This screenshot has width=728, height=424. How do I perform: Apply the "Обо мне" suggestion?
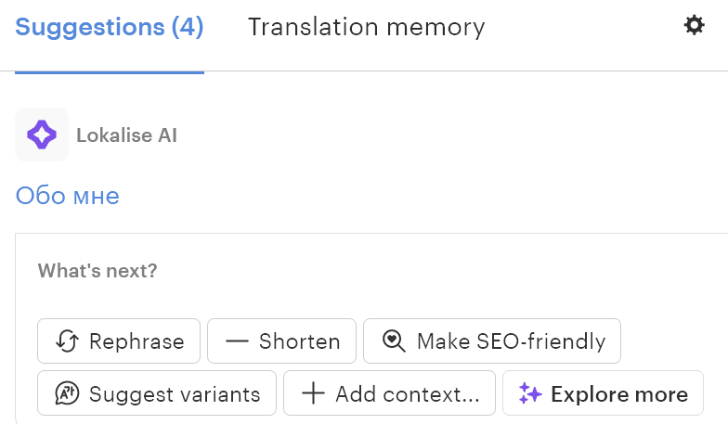click(68, 196)
